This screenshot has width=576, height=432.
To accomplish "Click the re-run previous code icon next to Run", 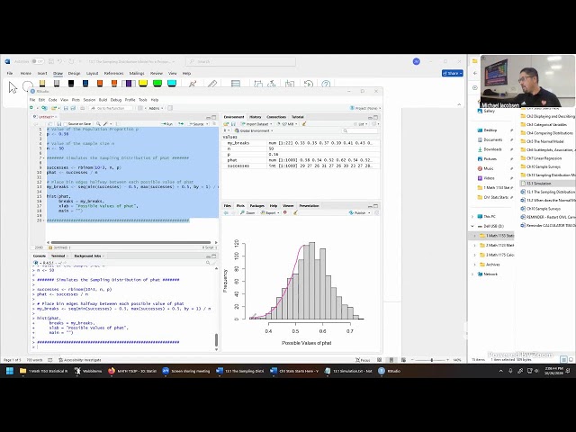I will click(181, 124).
